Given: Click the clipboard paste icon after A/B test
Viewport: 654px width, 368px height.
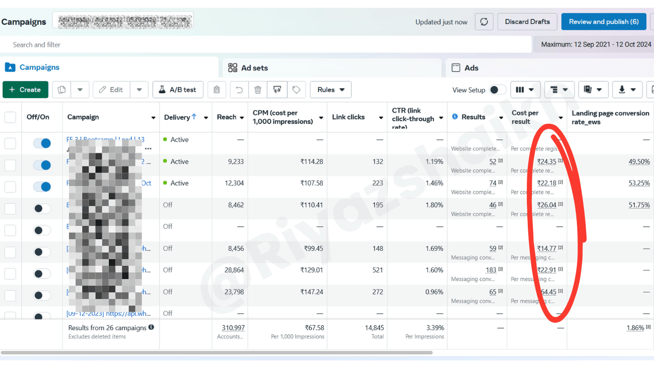Looking at the screenshot, I should (217, 90).
